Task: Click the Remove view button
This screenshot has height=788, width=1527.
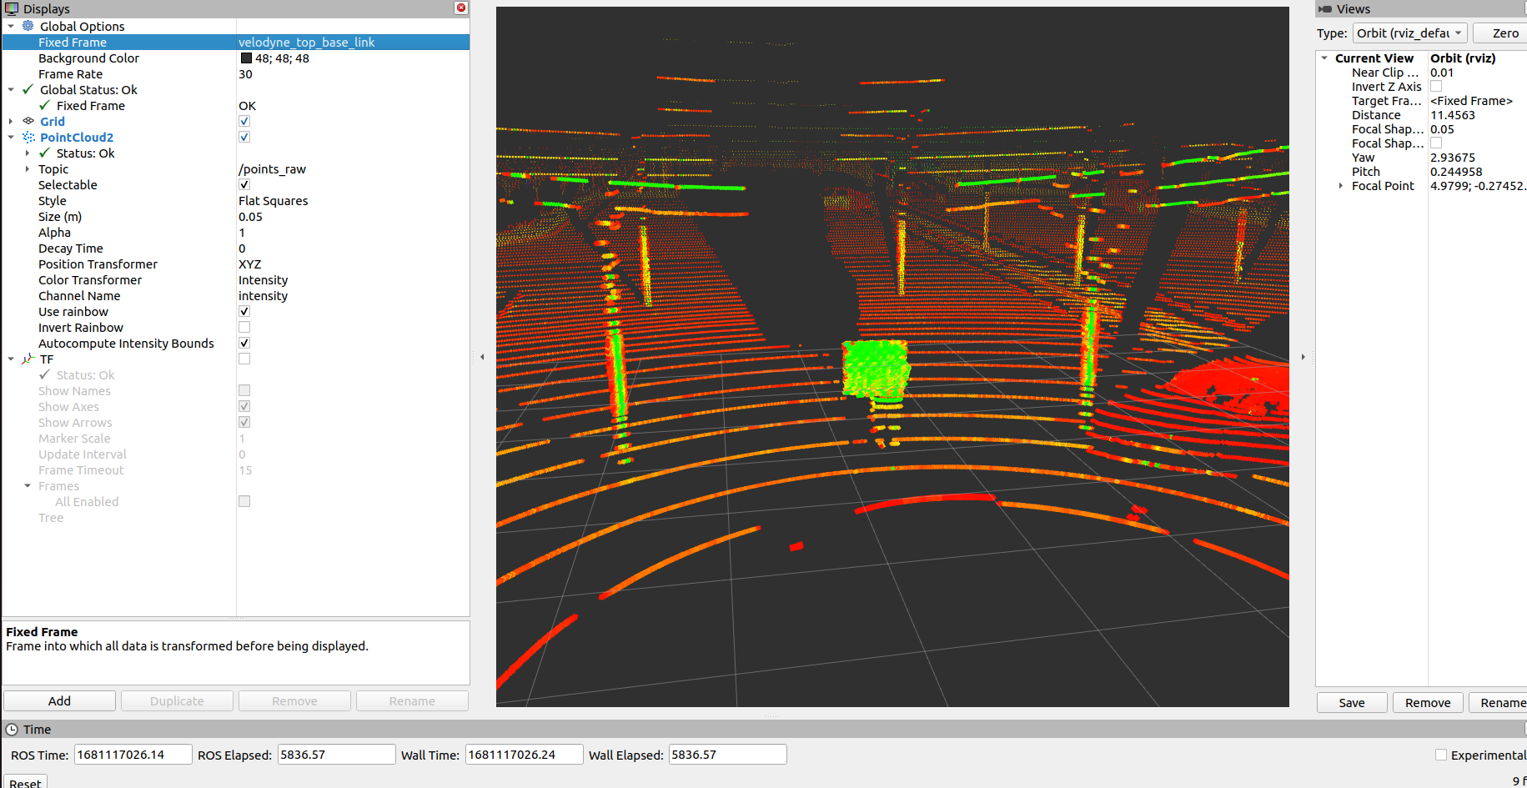Action: [x=1428, y=702]
